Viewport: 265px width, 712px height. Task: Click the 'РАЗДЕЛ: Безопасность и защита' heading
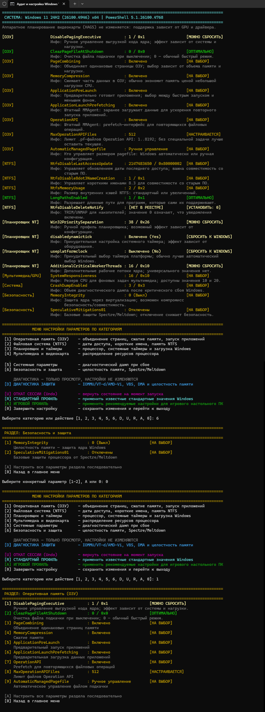(x=38, y=433)
